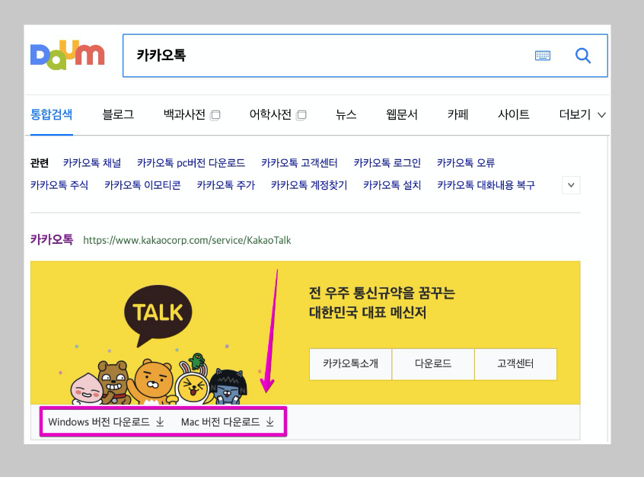This screenshot has height=477, width=644.
Task: Open the on-screen keyboard icon in search box
Action: tap(543, 56)
